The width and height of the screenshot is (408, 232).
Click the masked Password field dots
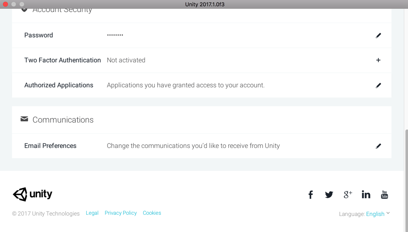click(x=115, y=35)
